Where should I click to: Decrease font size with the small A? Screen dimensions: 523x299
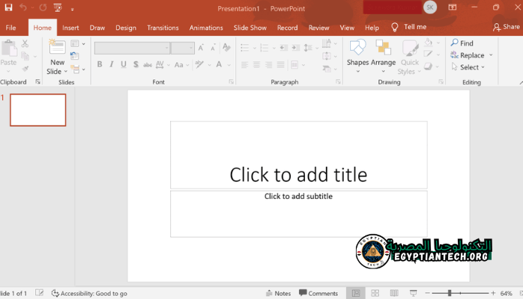(x=213, y=48)
